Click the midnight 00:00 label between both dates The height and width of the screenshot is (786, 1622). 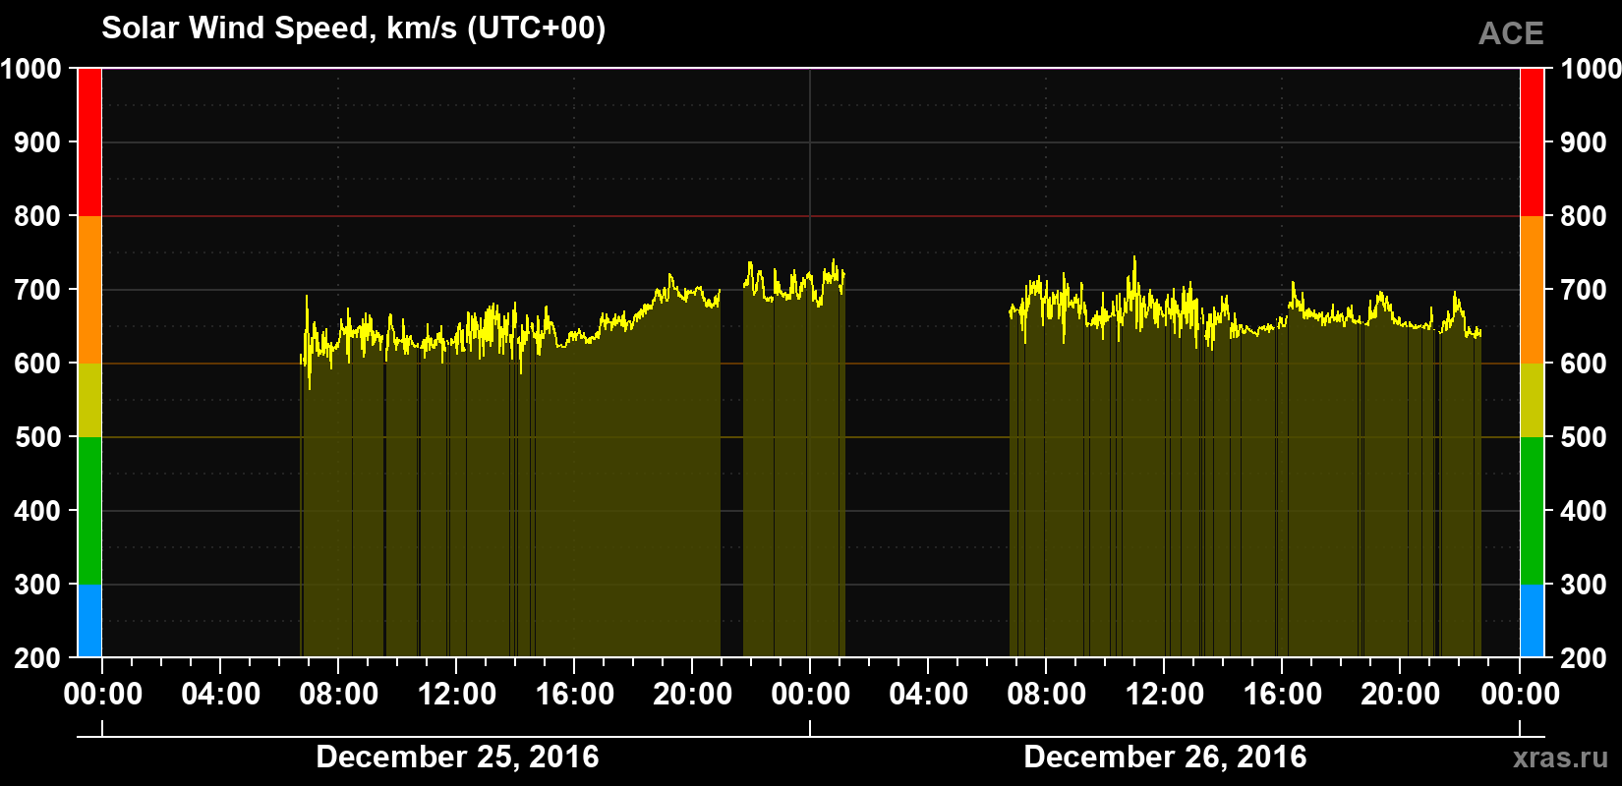click(x=811, y=695)
